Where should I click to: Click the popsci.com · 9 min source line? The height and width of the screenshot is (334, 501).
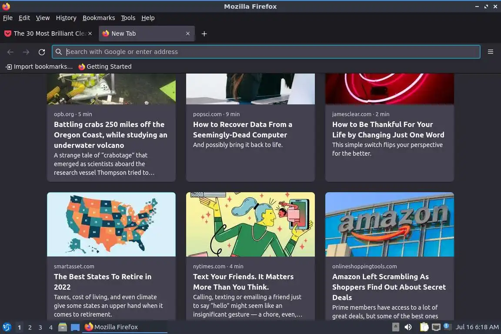[216, 114]
